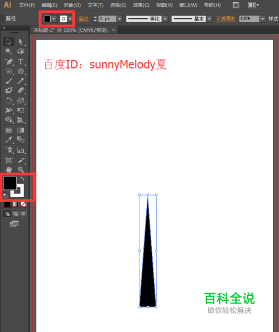Click the large Fill swatch in toolbox

tap(9, 183)
